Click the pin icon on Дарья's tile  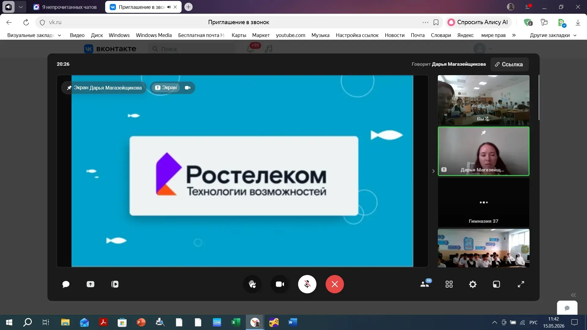point(483,133)
